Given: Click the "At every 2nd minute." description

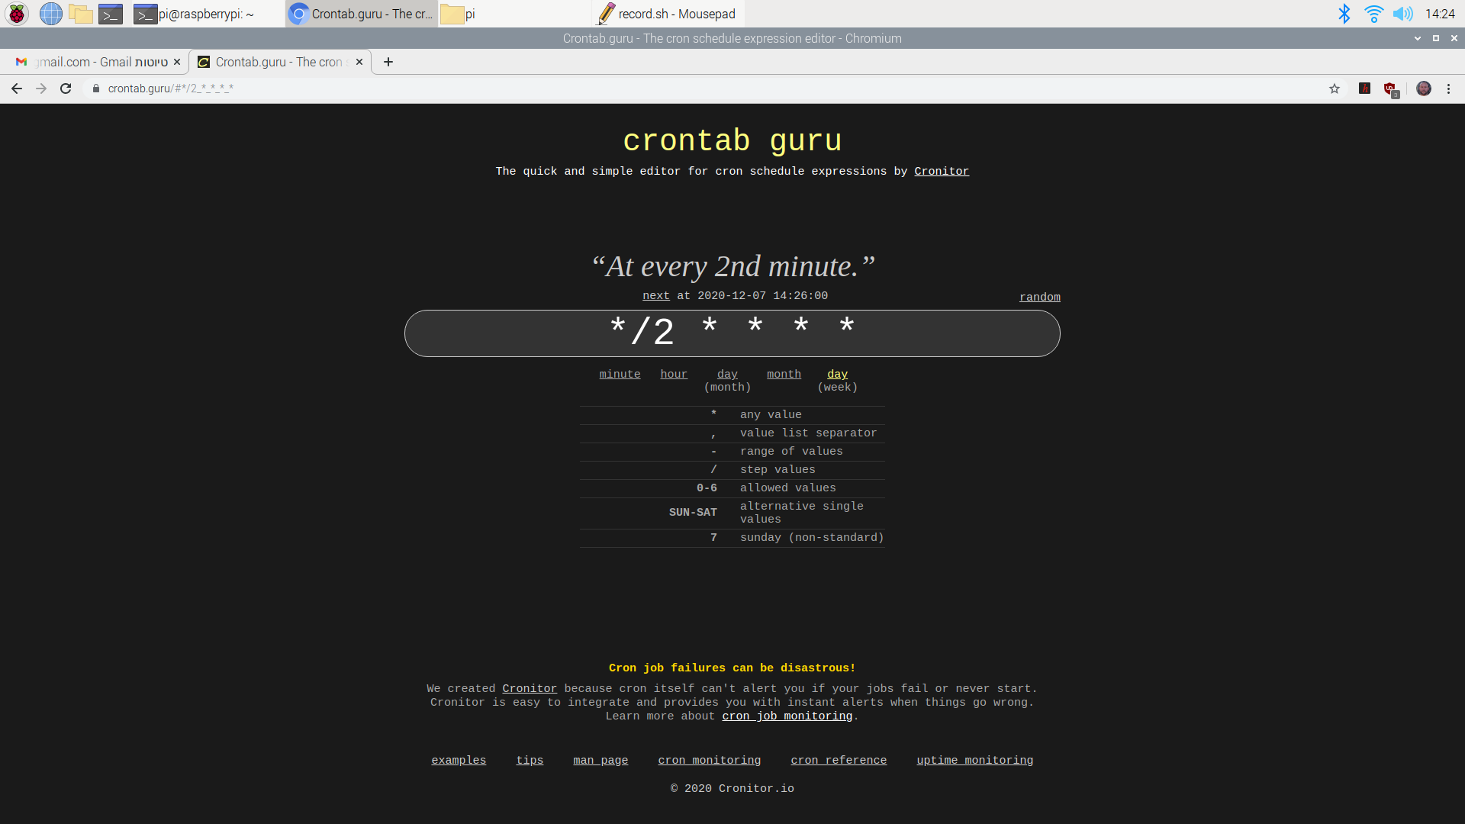Looking at the screenshot, I should click(732, 267).
